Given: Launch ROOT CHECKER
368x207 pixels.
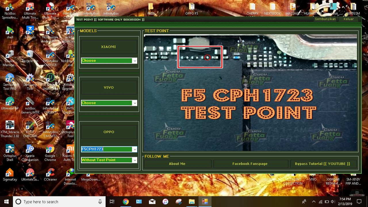Looking at the screenshot, I should point(30,126).
